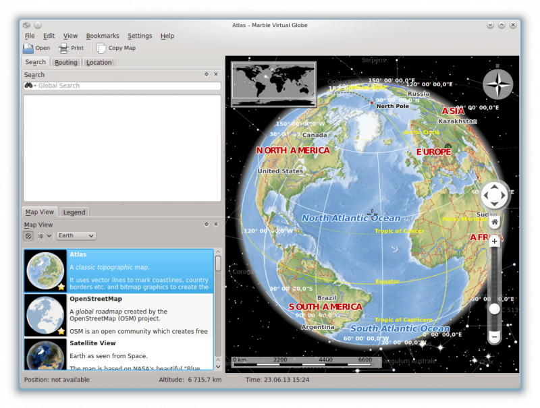Click the Home button on the map
This screenshot has height=408, width=540.
point(495,223)
